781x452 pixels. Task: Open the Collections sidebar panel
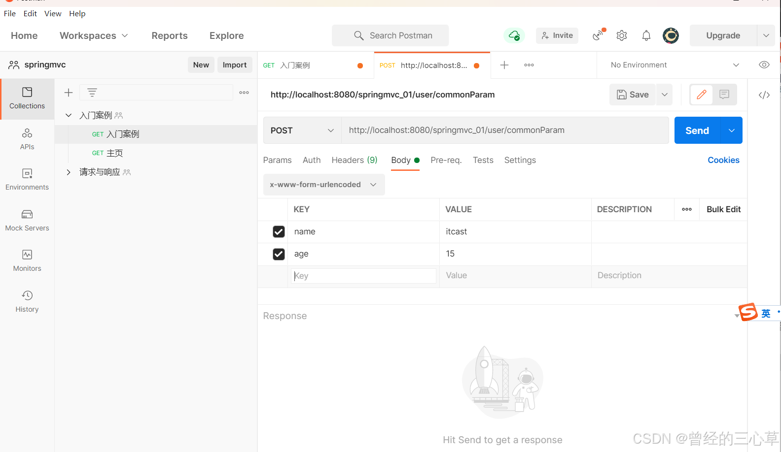pos(27,98)
